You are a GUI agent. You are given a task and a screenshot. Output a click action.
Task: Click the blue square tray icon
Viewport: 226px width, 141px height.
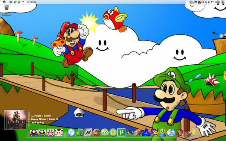(x=191, y=2)
